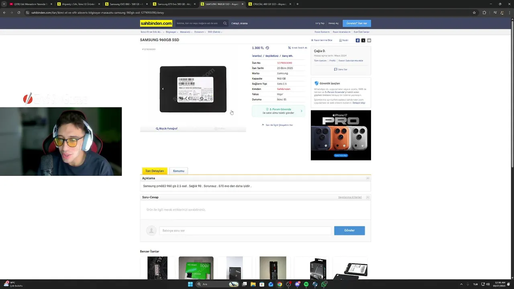Image resolution: width=514 pixels, height=289 pixels.
Task: Click Giriş Yap link
Action: (320, 23)
